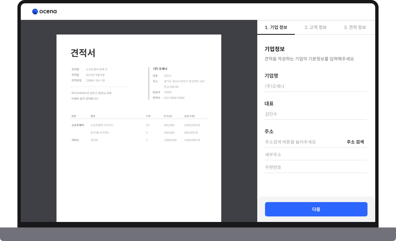Switch to the 3. 견적 정보 tab

click(x=355, y=27)
